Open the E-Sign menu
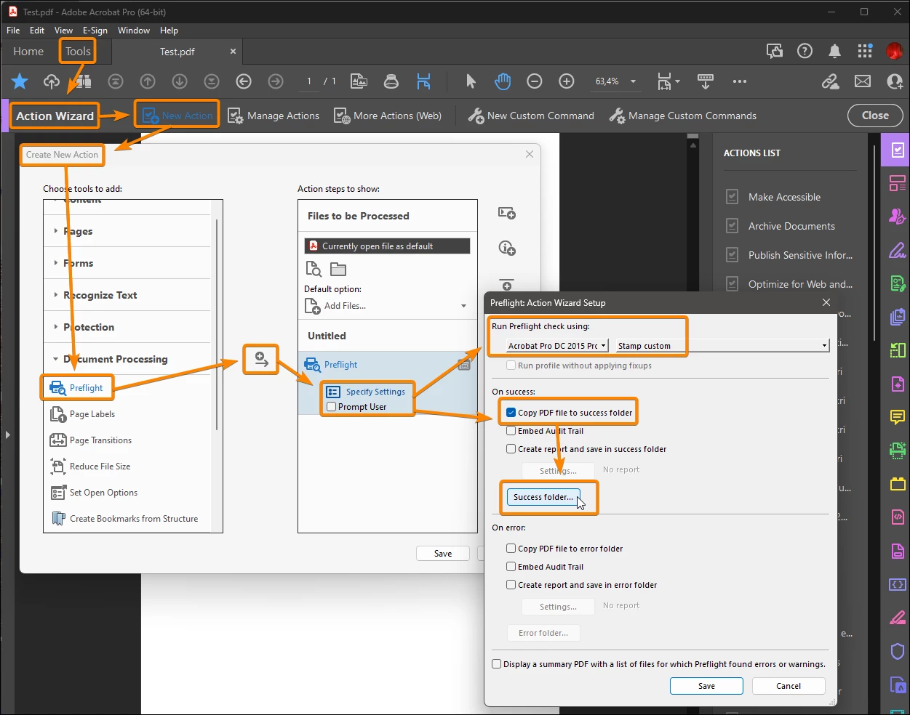The image size is (910, 715). 95,31
